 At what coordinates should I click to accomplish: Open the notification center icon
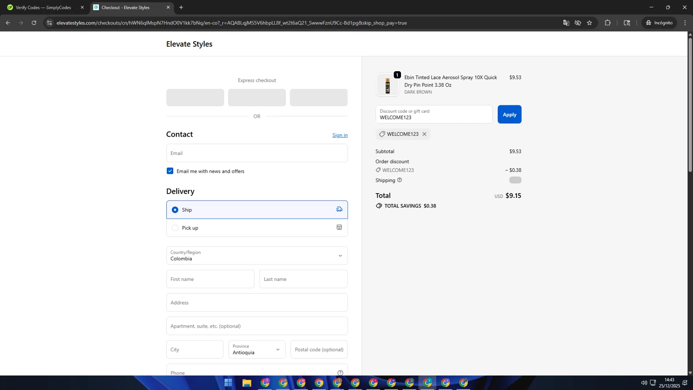pyautogui.click(x=685, y=383)
